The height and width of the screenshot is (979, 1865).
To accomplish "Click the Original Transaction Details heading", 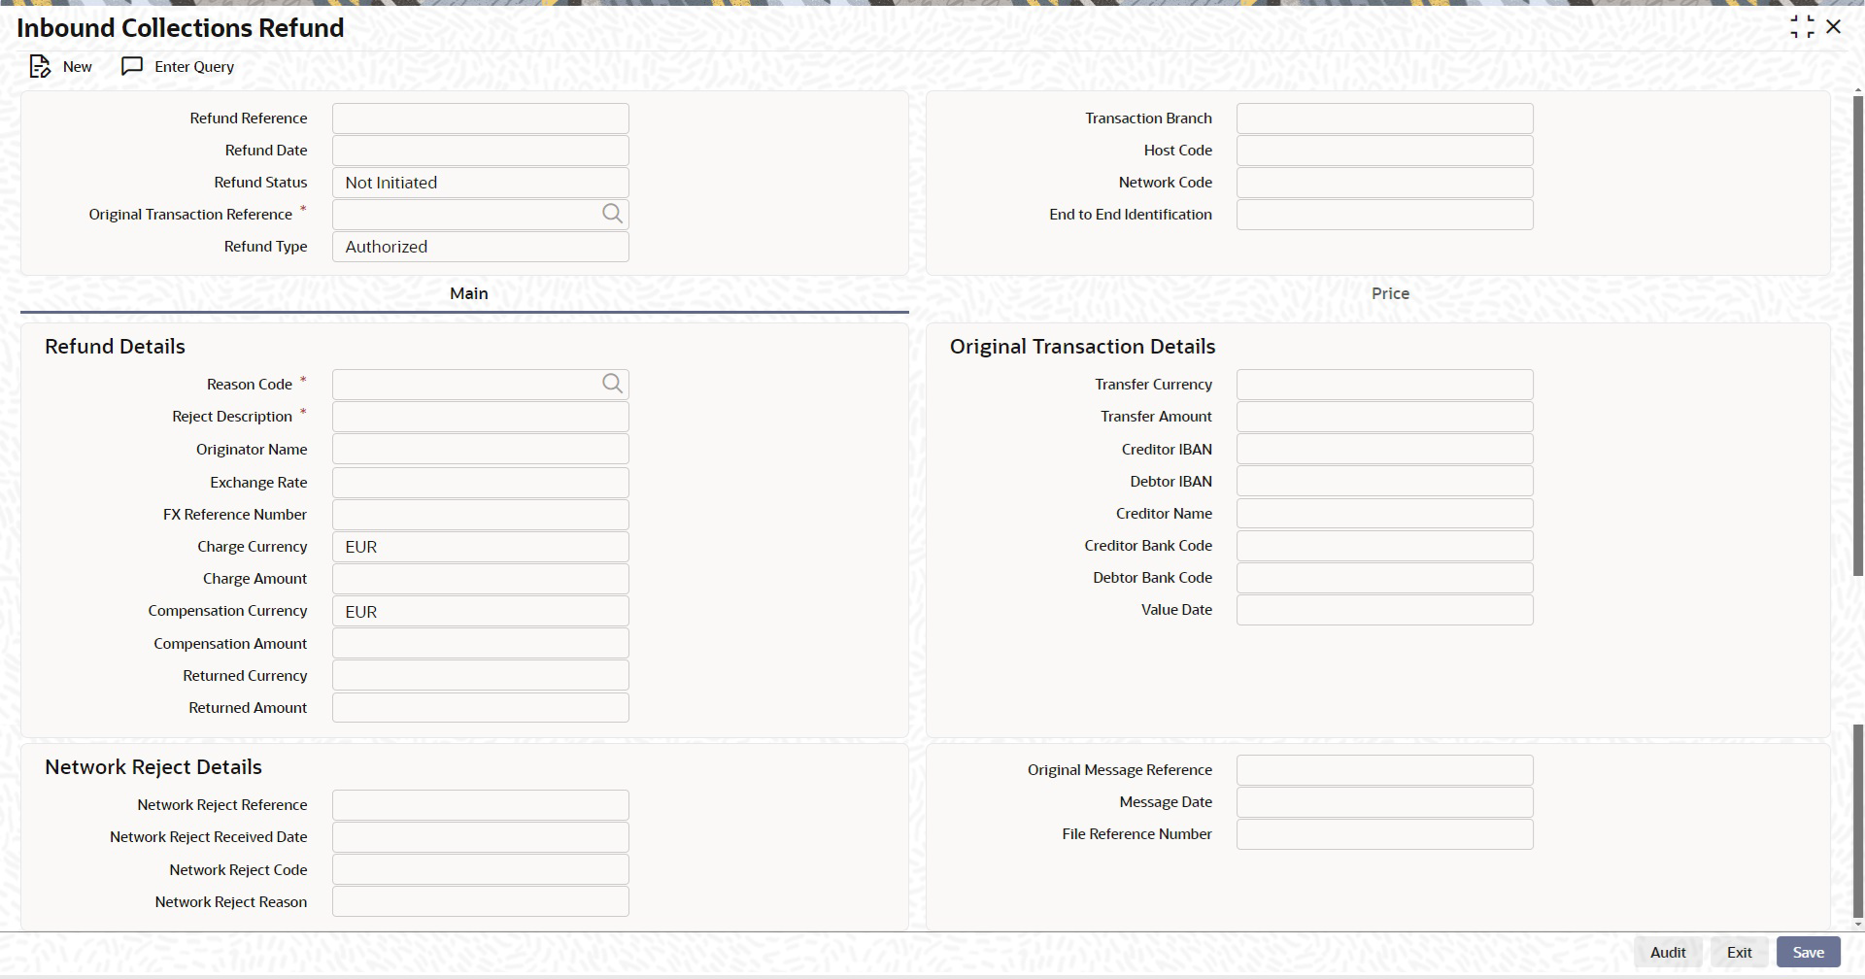I will point(1082,347).
